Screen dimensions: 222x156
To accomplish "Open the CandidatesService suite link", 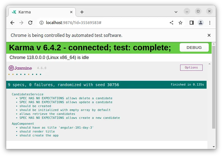I will [28, 94].
